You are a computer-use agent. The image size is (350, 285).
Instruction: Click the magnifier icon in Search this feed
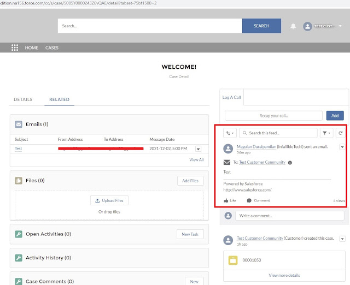[x=244, y=133]
